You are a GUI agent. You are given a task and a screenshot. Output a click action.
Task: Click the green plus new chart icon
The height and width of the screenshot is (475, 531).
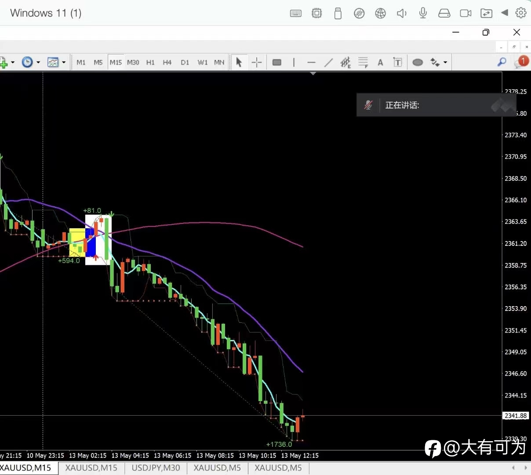(4, 62)
